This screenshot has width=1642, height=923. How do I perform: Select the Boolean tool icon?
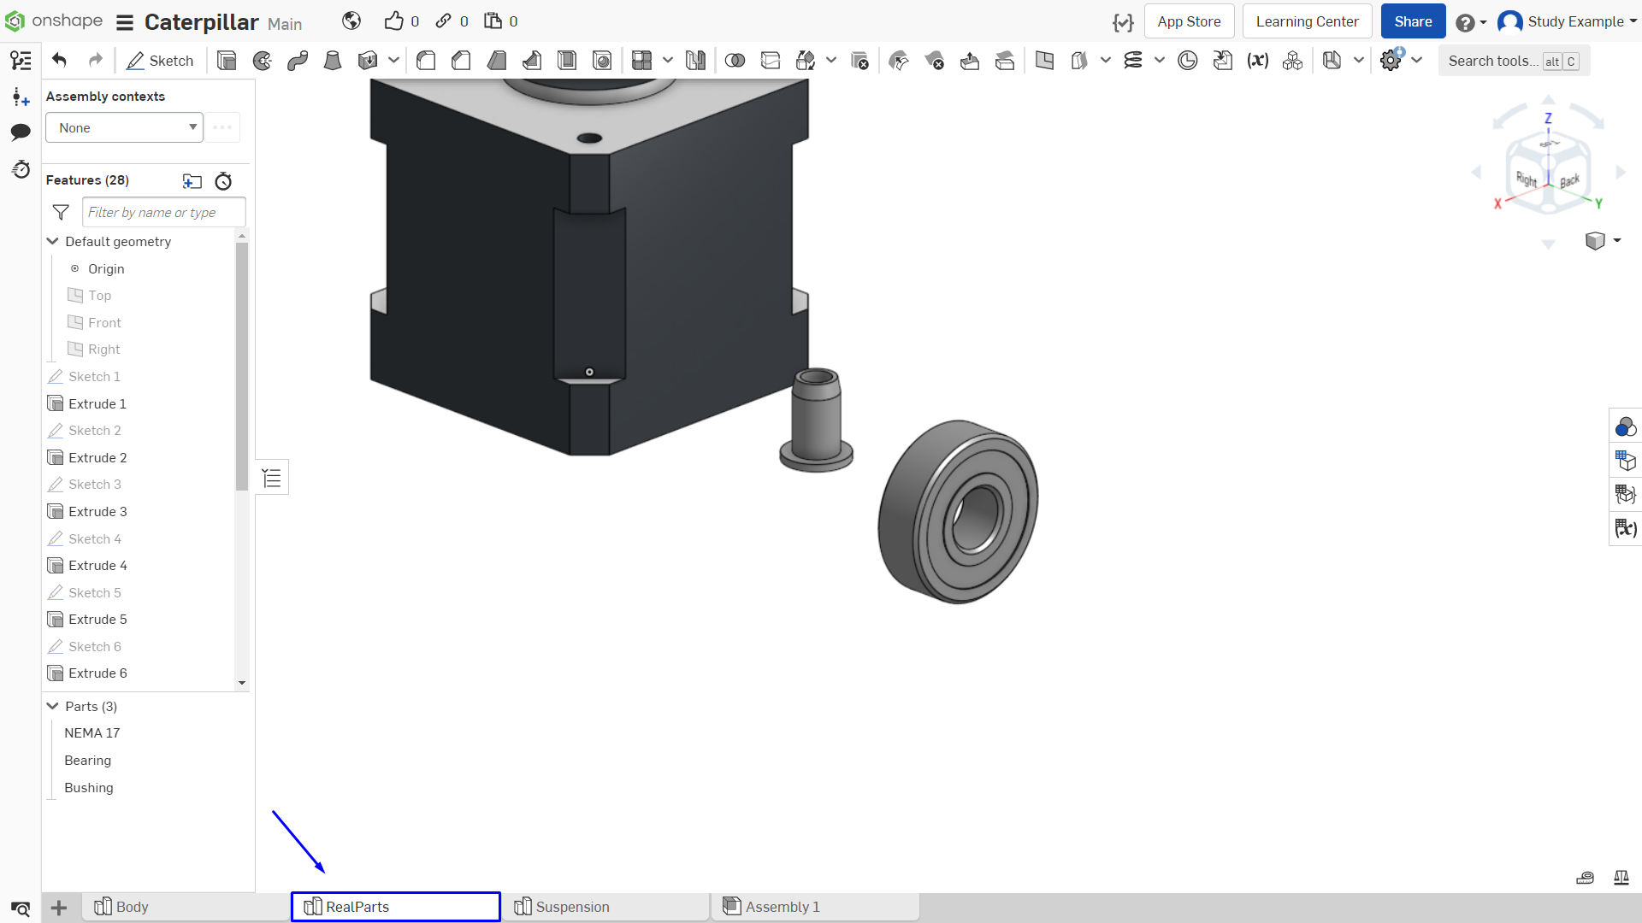pos(735,61)
